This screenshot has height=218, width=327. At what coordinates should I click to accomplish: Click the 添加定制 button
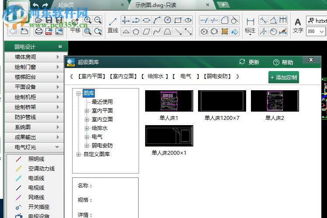(284, 77)
